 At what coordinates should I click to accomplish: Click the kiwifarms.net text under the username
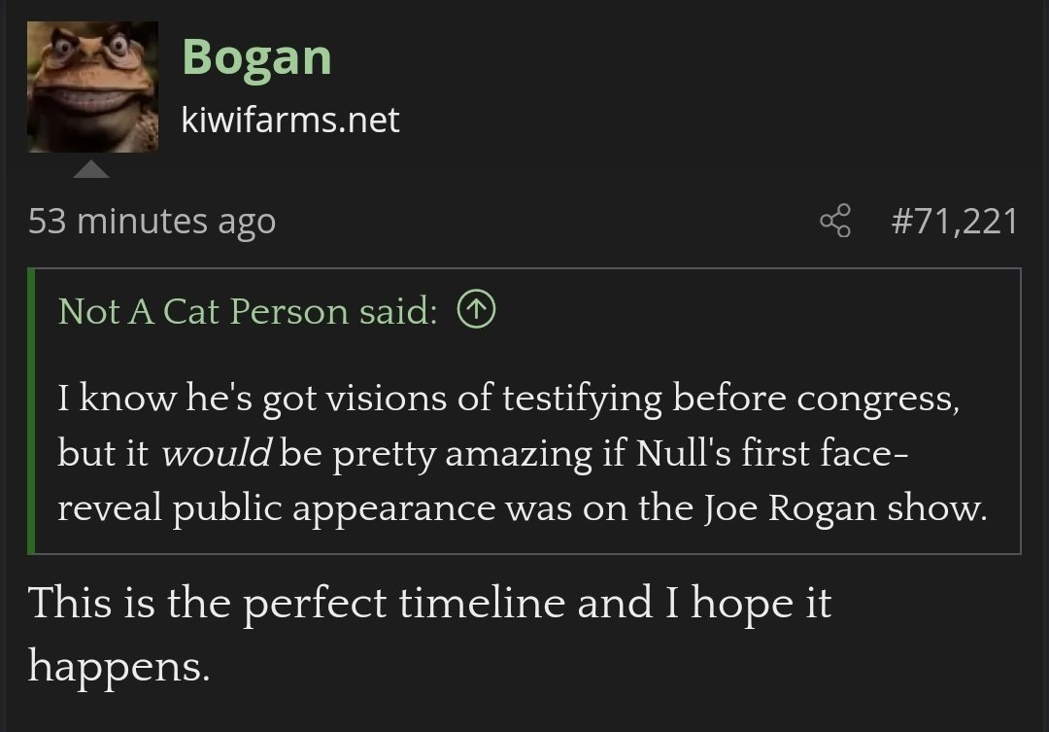click(x=290, y=121)
